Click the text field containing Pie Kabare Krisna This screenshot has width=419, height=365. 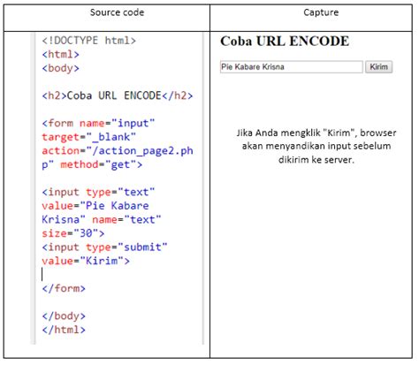pyautogui.click(x=291, y=67)
